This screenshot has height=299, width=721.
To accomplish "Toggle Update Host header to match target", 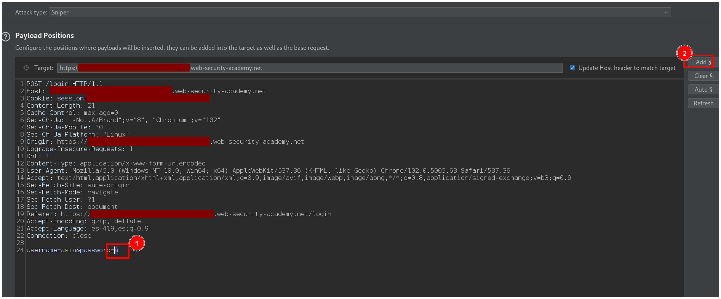I will point(572,68).
